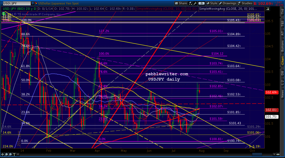Viewport: 285px width, 158px height.
Task: Click the $103.743 magenta price label
Action: [x=216, y=63]
